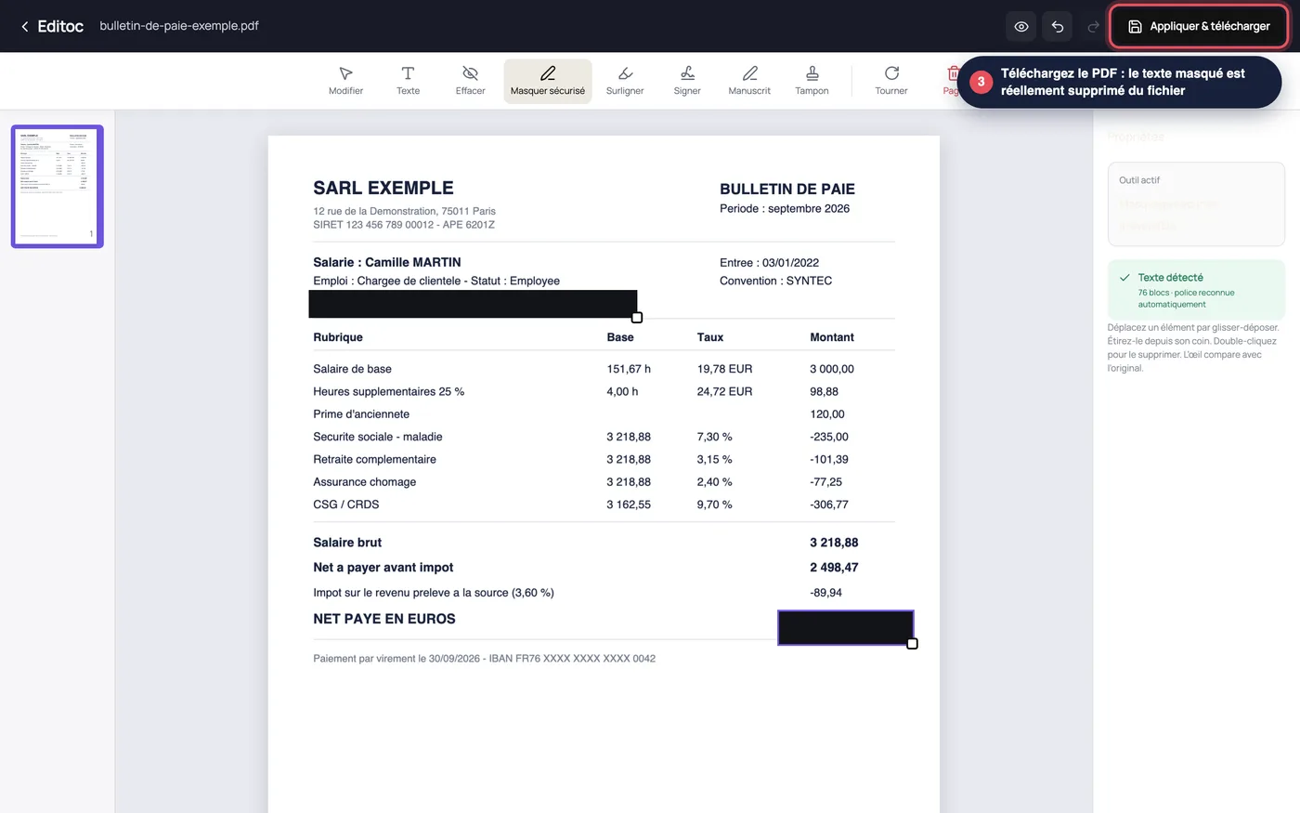
Task: Click the Tourner rotate tool
Action: coord(891,81)
